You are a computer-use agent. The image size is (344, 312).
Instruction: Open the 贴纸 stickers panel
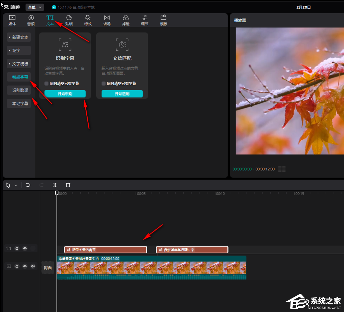click(x=69, y=20)
